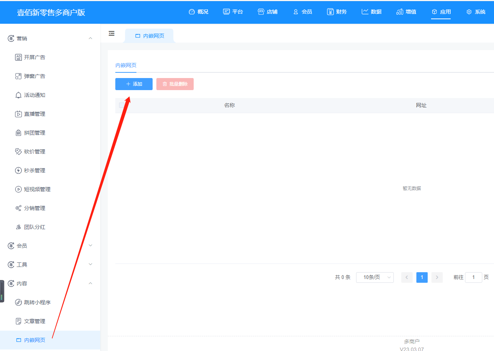Click the 文章管理 document icon
Viewport: 494px width, 351px height.
pos(18,321)
